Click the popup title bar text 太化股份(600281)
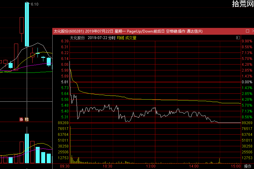Screen dimensions: 254x169 pos(69,31)
